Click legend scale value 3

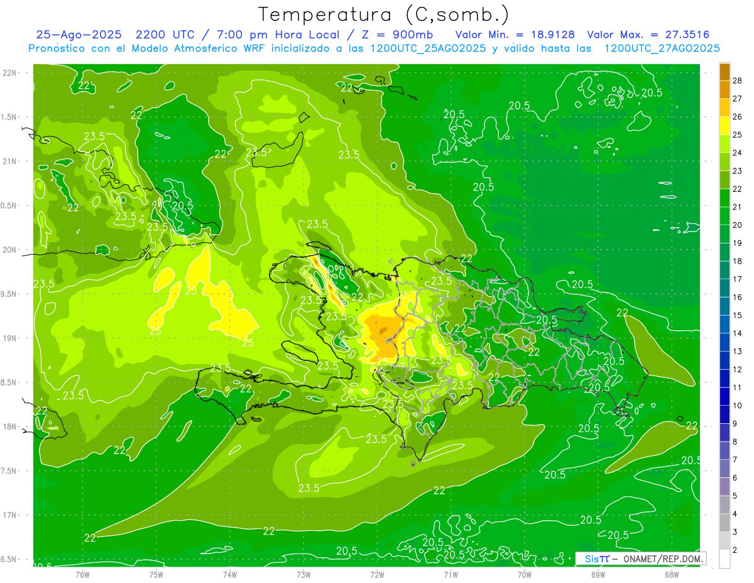tap(736, 532)
